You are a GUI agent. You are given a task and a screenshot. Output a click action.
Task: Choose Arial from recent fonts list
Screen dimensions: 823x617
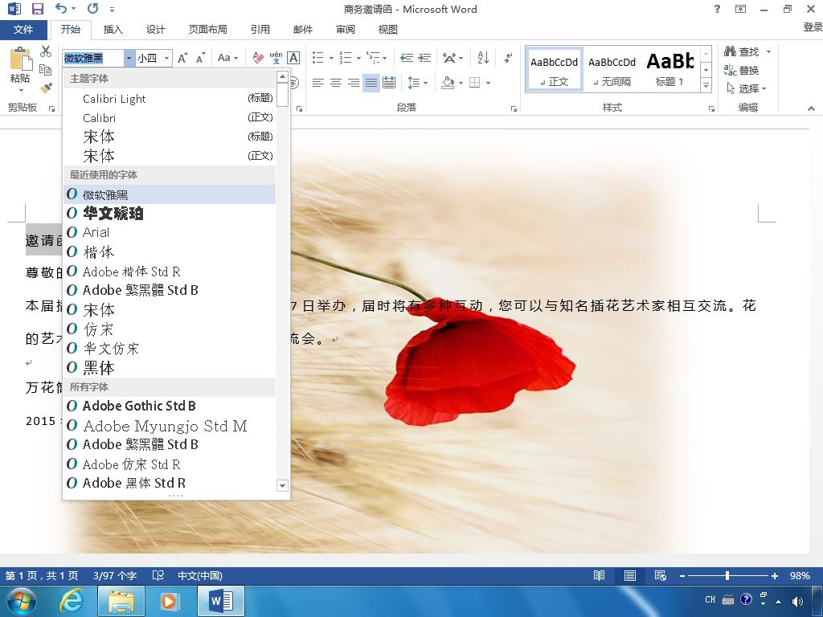click(170, 232)
